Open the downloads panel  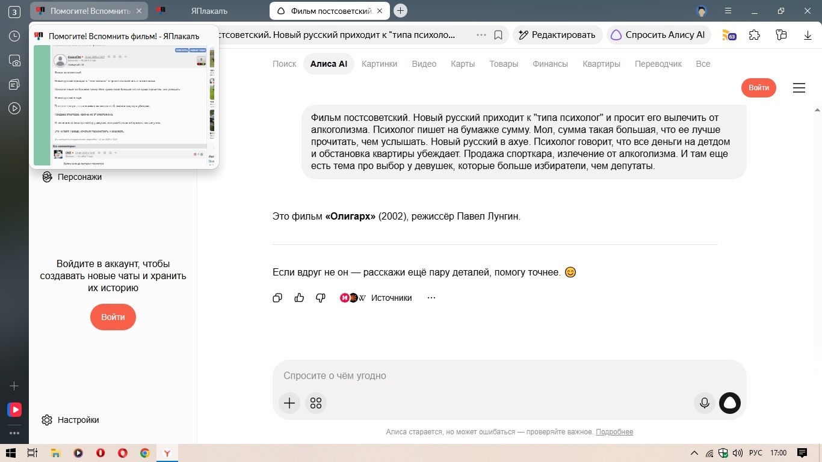click(x=808, y=35)
